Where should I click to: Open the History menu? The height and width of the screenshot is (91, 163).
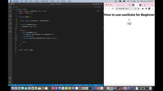(x=37, y=1)
